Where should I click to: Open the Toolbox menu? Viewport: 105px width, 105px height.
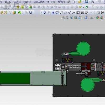tap(27, 2)
